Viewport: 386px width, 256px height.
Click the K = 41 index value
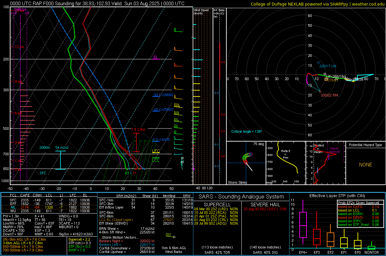click(39, 216)
